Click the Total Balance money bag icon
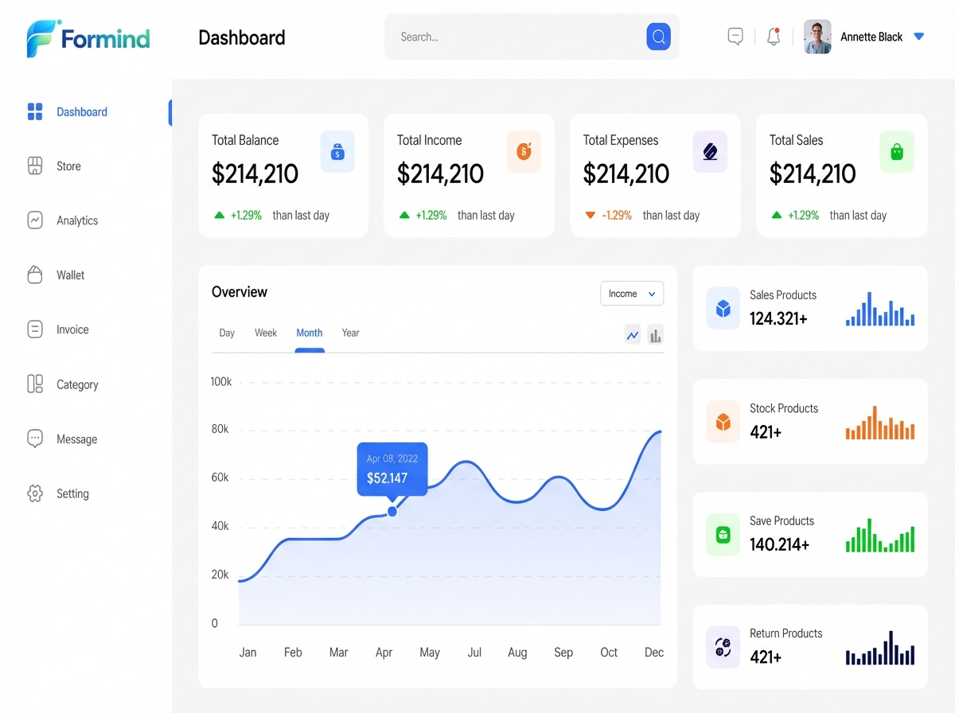The width and height of the screenshot is (955, 713). (x=337, y=151)
